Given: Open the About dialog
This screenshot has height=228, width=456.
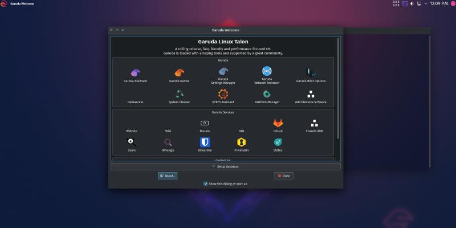Looking at the screenshot, I should click(168, 176).
